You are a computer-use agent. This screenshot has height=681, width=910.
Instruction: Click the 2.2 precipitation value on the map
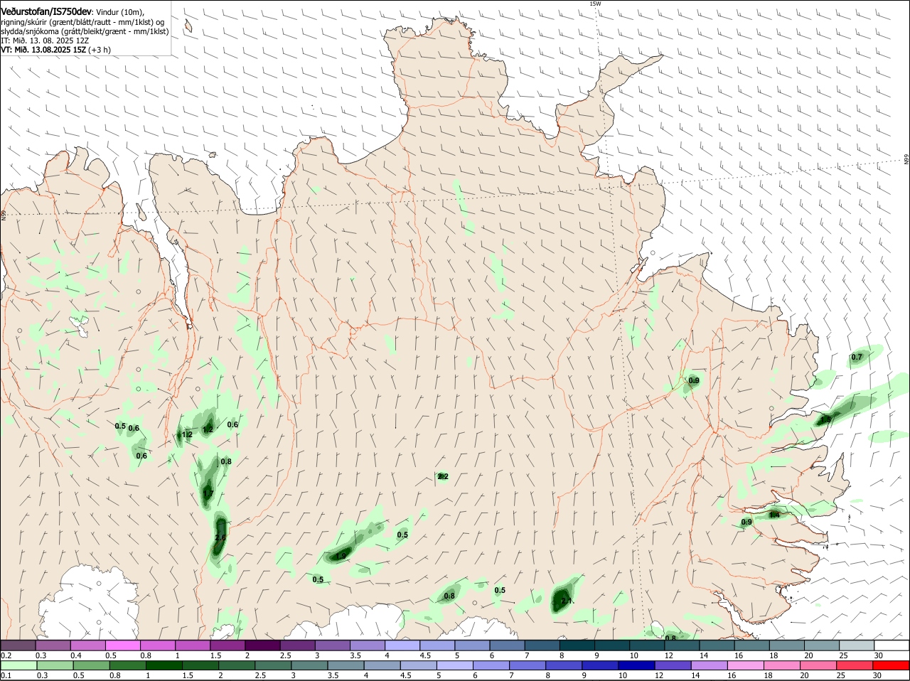click(443, 476)
